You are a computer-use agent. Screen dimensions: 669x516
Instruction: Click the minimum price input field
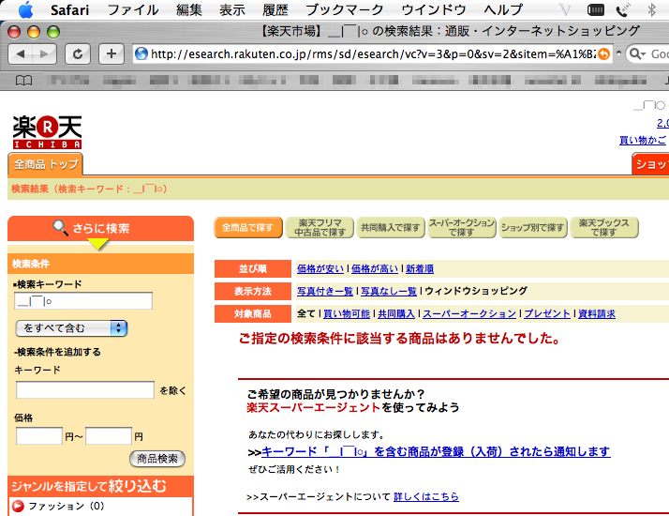pos(39,436)
